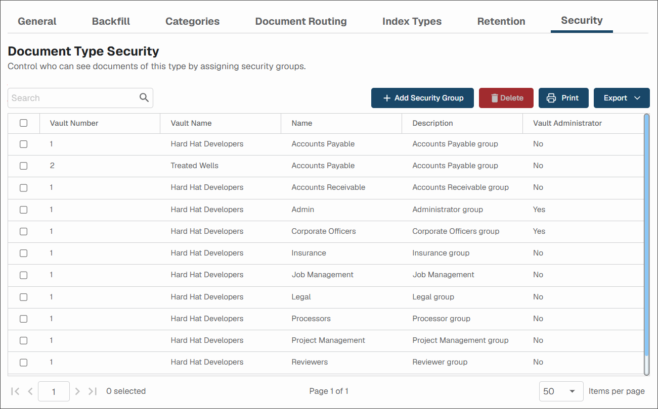Click the Legal group description cell
658x409 pixels.
(433, 297)
